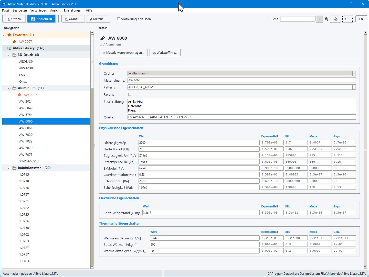Click the breadcrumb folder icon before / Aluminium
The width and height of the screenshot is (369, 277).
click(x=101, y=45)
